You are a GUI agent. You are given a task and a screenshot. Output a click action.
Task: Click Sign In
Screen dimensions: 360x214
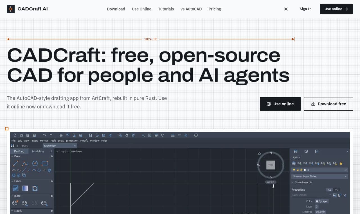(x=305, y=9)
